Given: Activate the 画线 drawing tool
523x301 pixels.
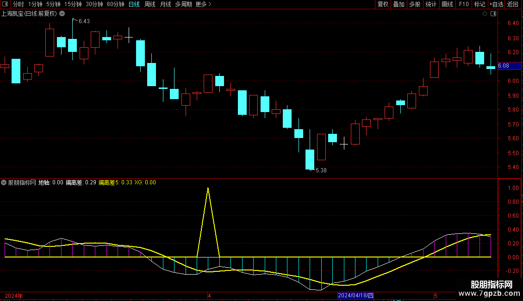Looking at the screenshot, I should (447, 4).
